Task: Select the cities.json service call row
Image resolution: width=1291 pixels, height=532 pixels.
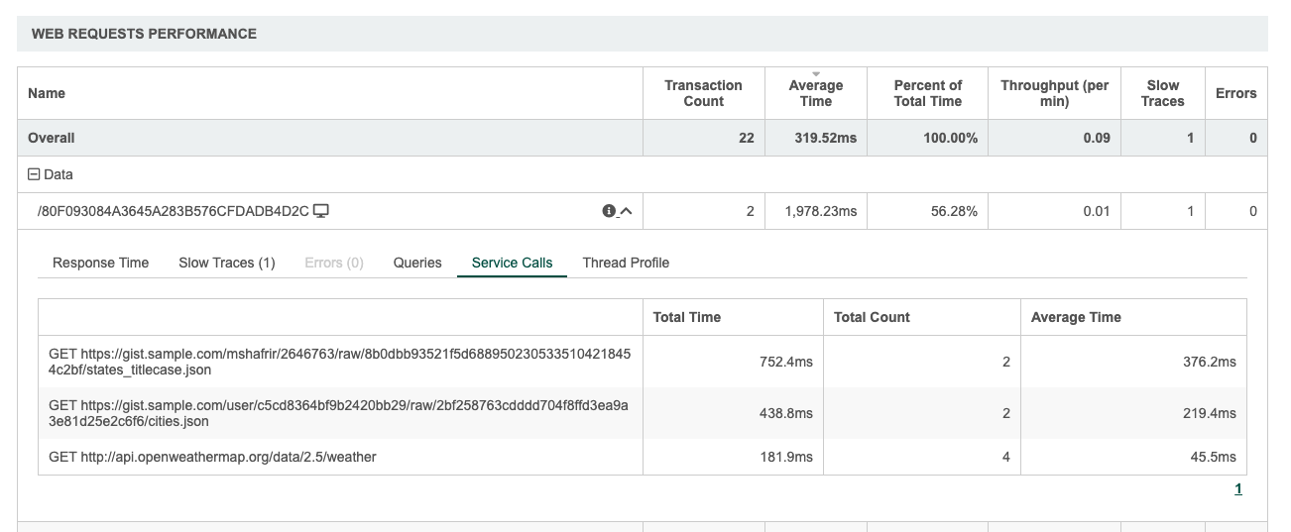Action: [x=339, y=413]
